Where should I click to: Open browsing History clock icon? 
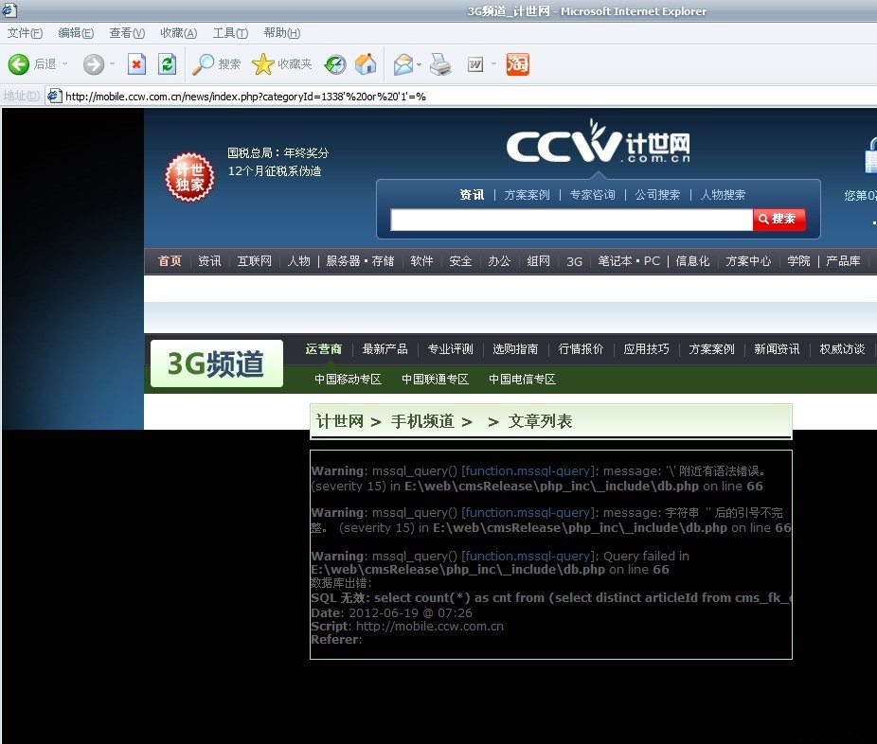click(335, 65)
